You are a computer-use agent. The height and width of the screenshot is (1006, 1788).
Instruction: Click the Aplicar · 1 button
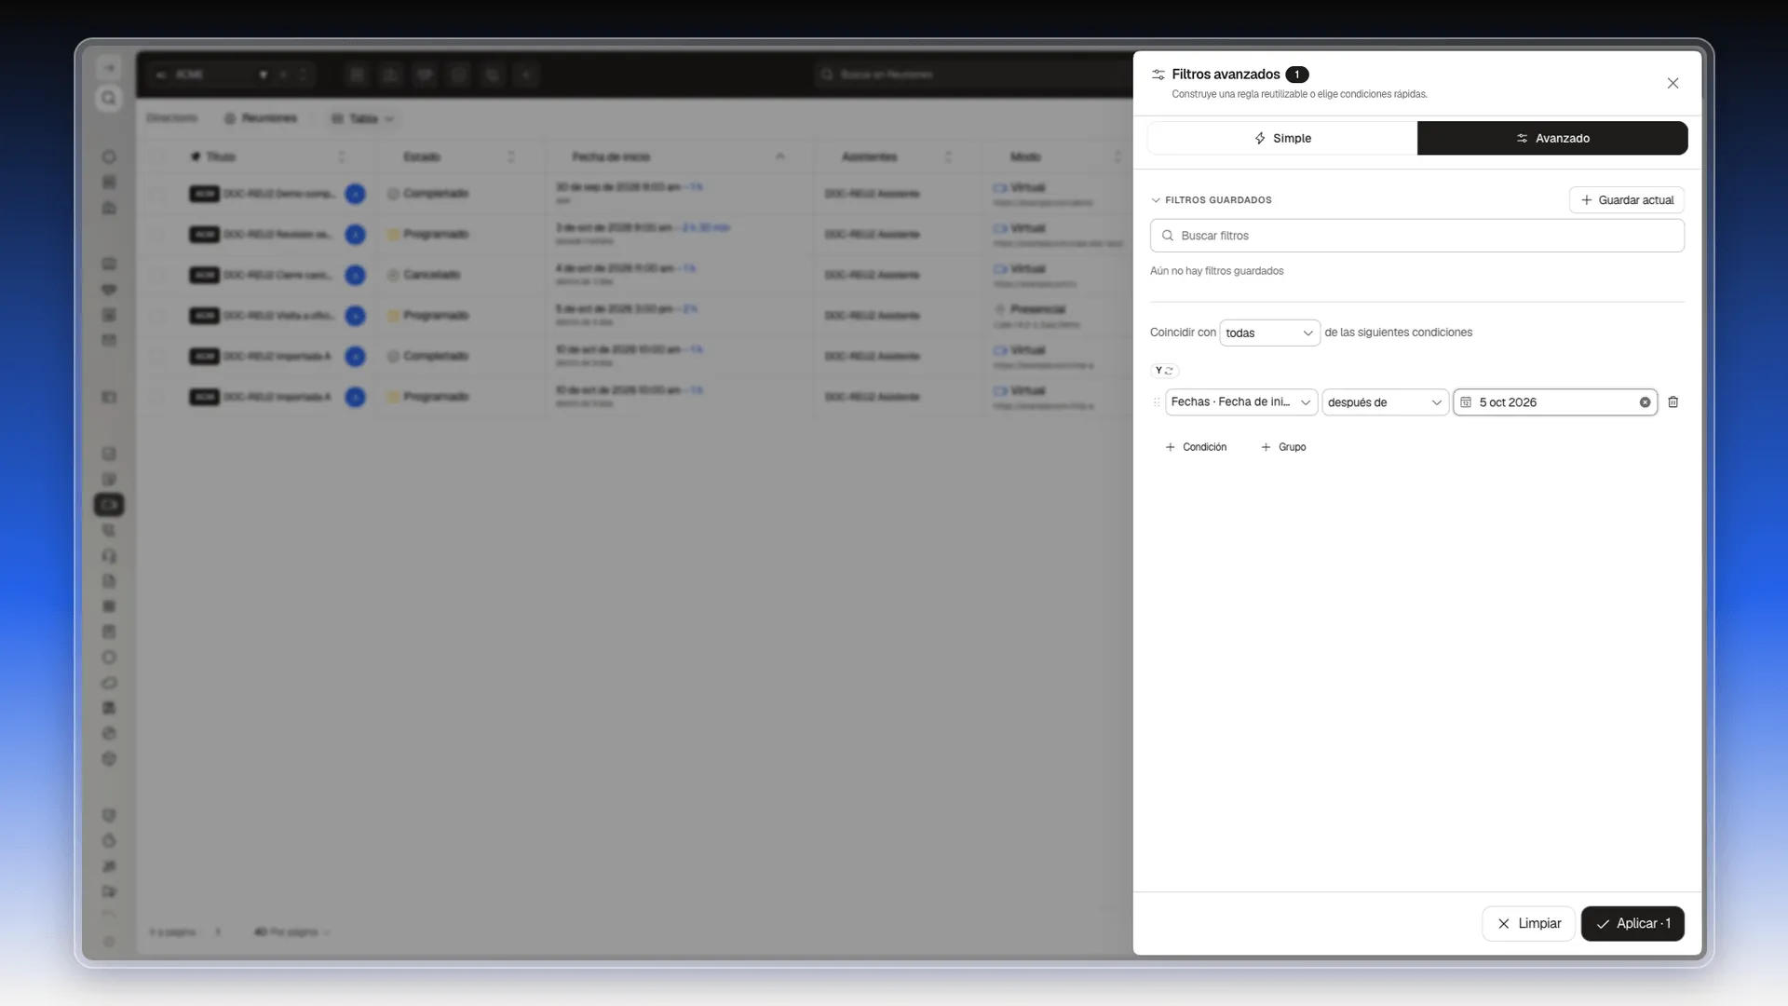click(1632, 923)
